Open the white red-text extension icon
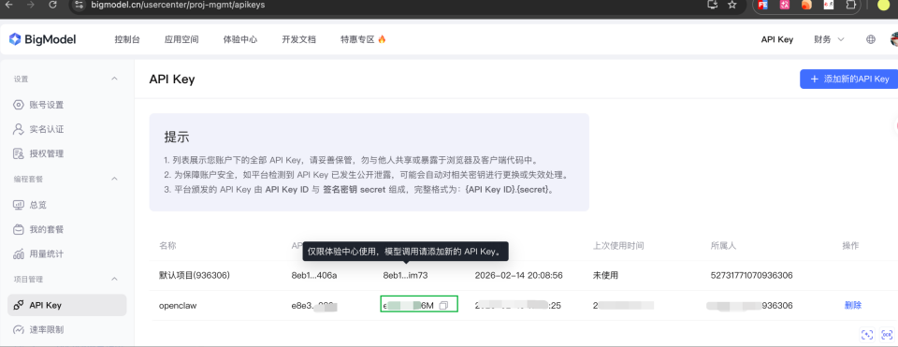 tap(828, 5)
